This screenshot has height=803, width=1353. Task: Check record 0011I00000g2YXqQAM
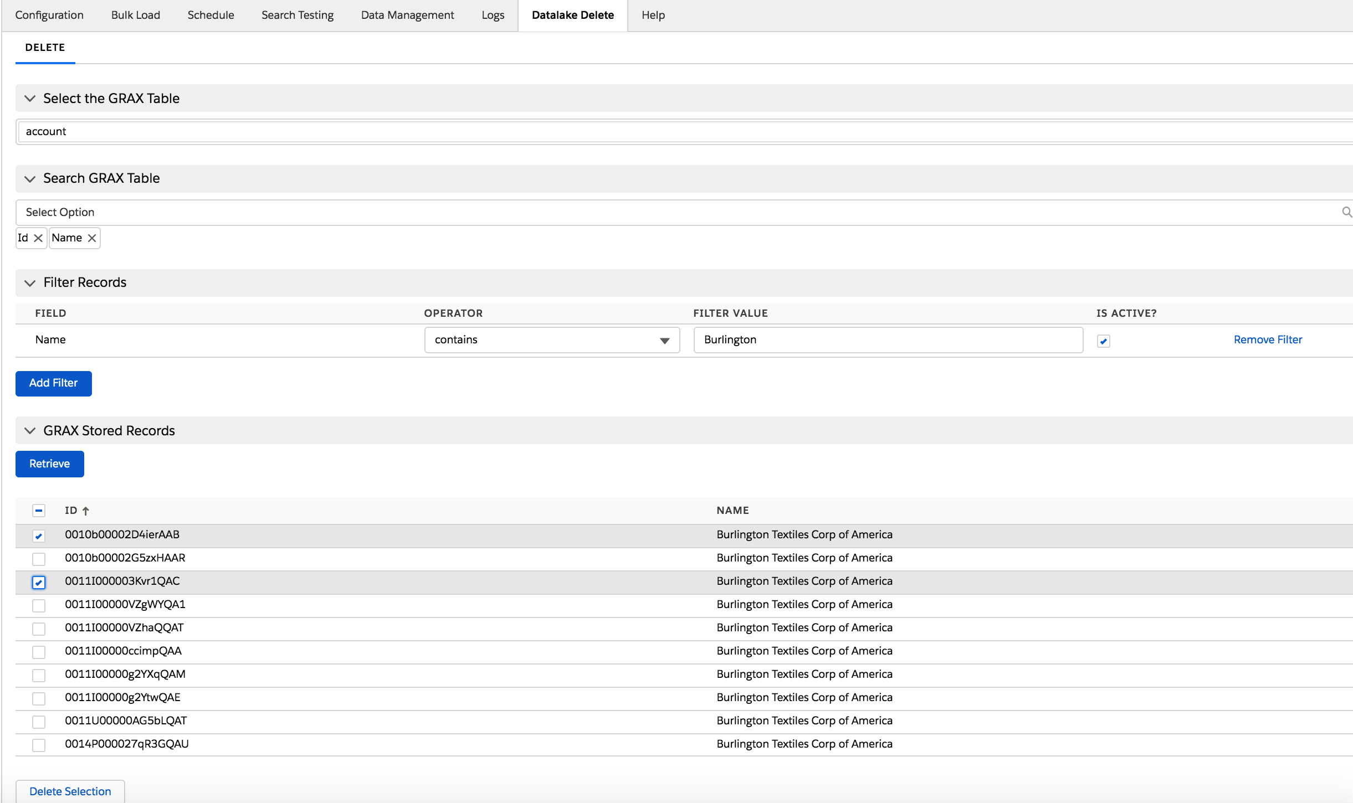39,675
